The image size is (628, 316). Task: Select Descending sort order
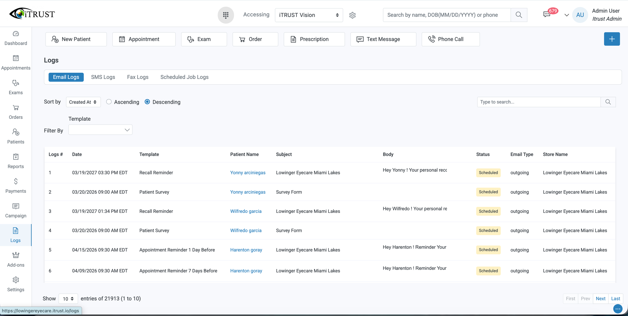[147, 102]
